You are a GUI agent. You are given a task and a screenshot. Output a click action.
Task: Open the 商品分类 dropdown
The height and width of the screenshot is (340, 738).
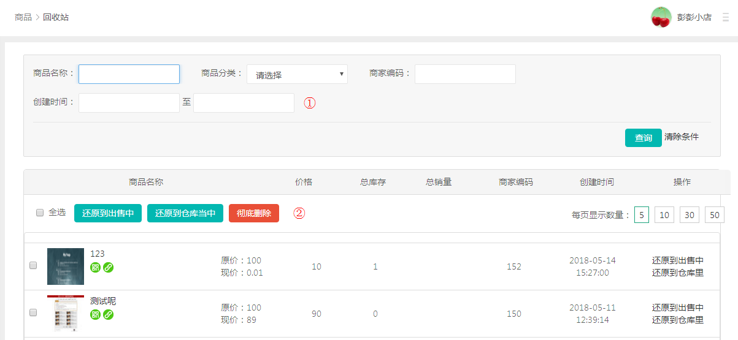[x=297, y=74]
